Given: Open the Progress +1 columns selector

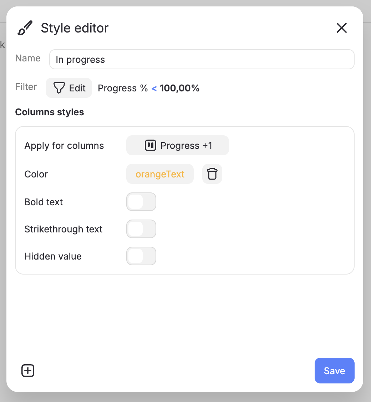Looking at the screenshot, I should tap(178, 145).
